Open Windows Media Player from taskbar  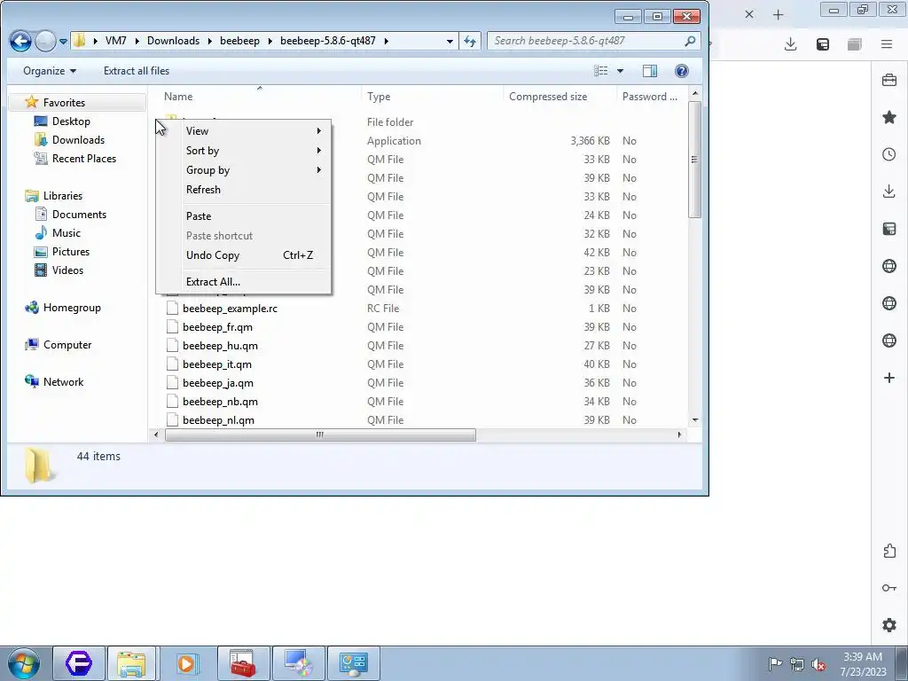[186, 663]
